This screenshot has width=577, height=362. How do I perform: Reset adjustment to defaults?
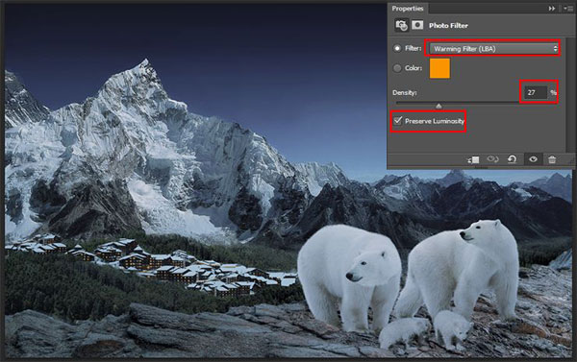[x=513, y=159]
